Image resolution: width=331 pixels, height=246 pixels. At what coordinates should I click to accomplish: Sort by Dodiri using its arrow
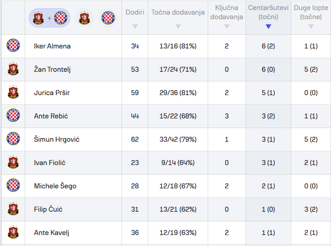click(135, 26)
